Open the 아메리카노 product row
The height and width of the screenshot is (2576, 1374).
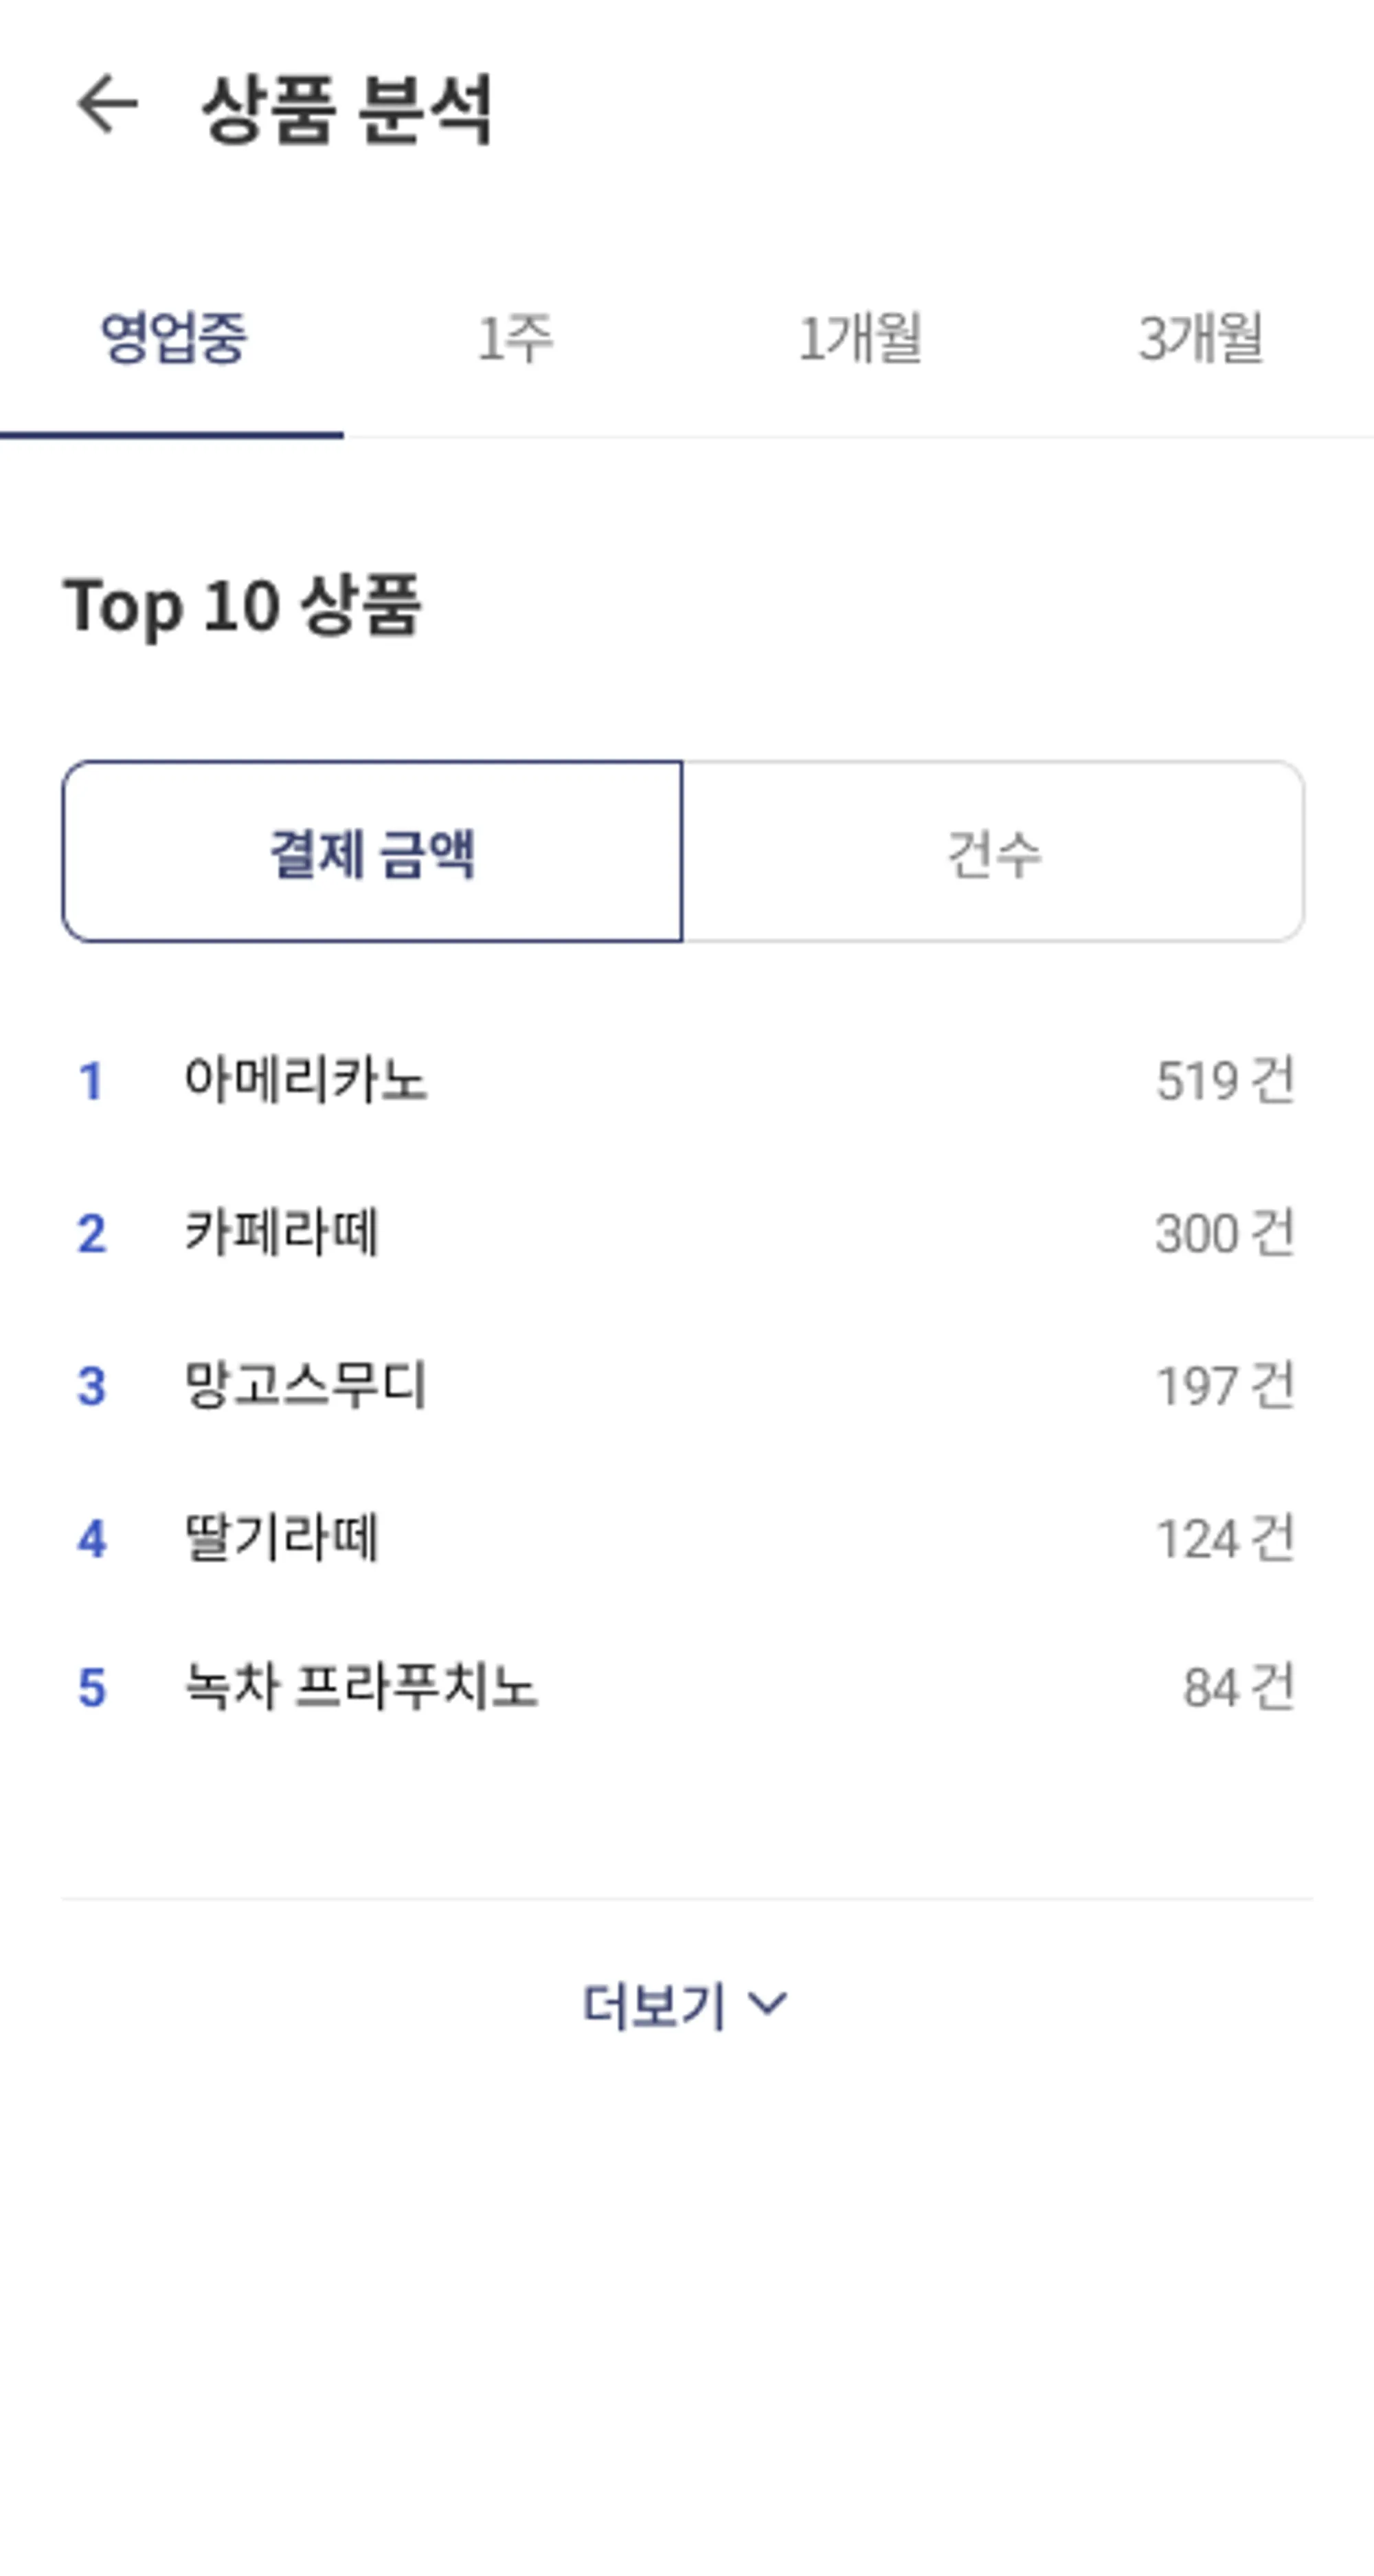[305, 1080]
